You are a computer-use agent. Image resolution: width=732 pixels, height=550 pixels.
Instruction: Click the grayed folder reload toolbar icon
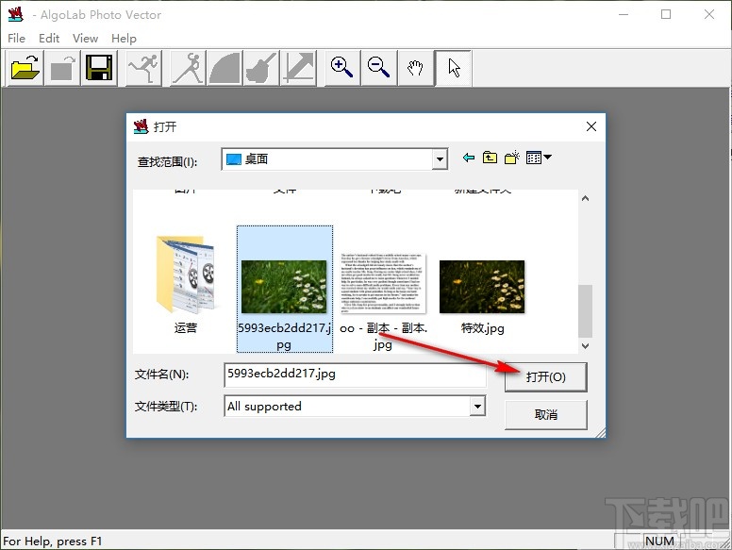point(62,68)
